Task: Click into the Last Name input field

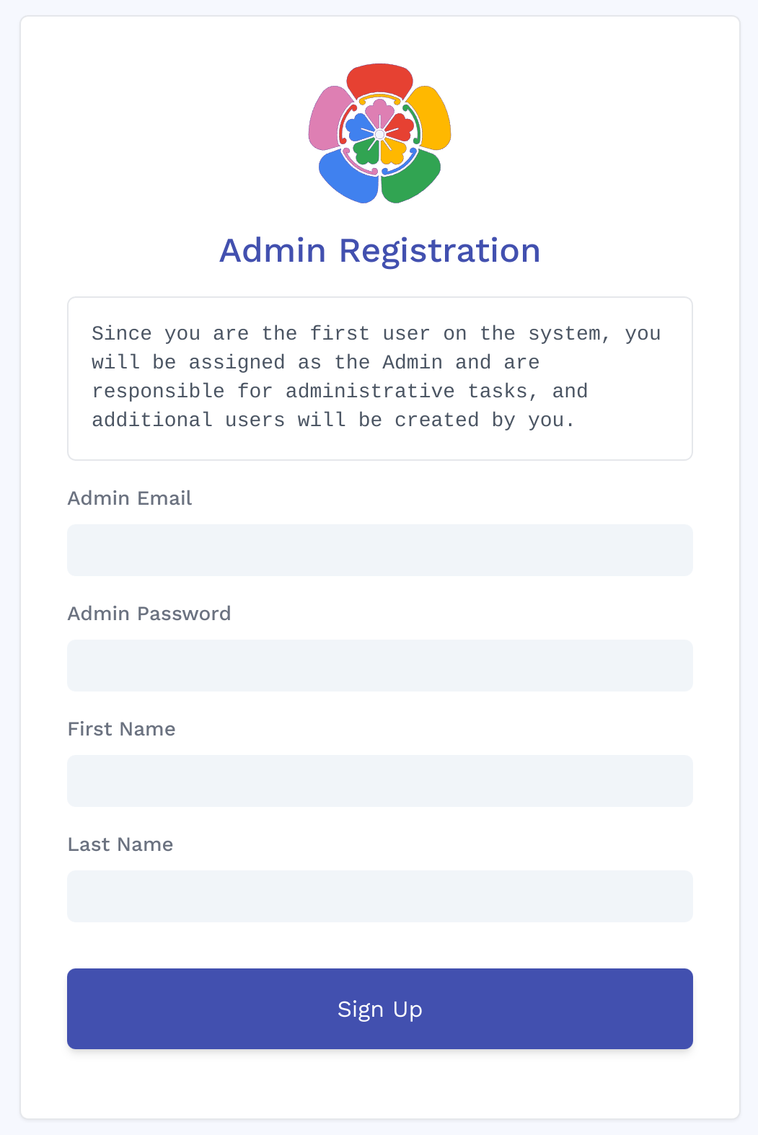Action: coord(379,896)
